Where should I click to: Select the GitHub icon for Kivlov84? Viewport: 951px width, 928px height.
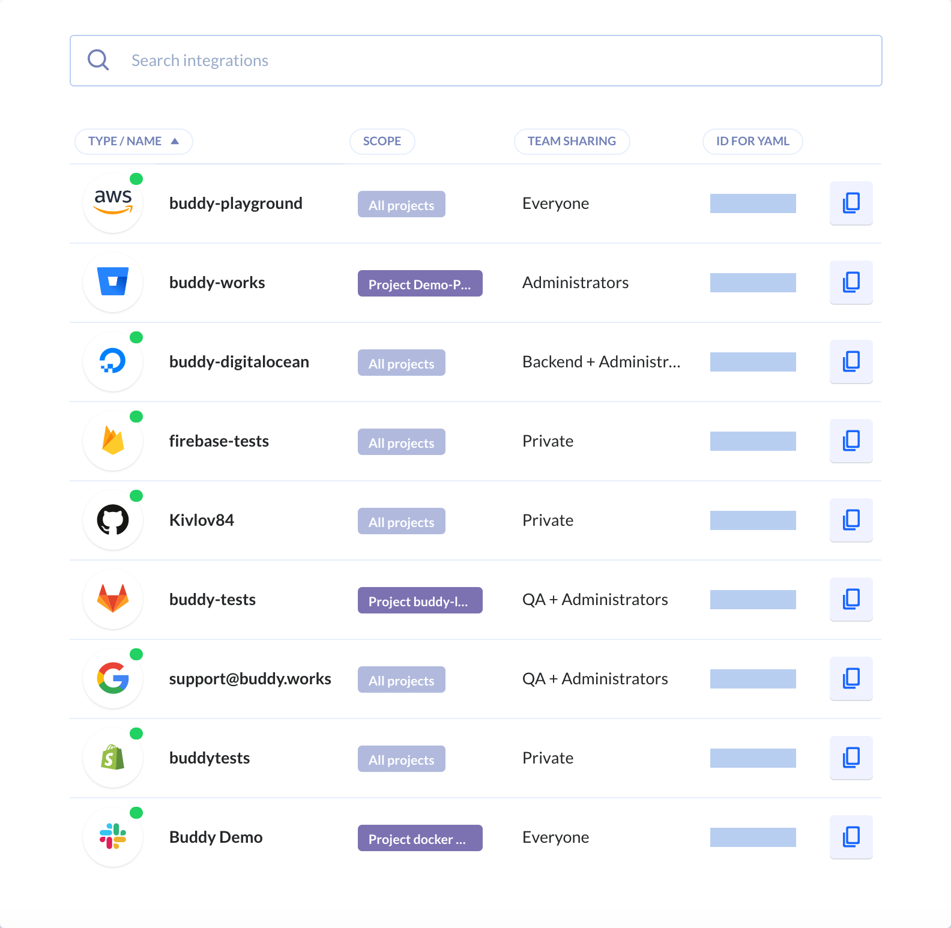pyautogui.click(x=113, y=520)
